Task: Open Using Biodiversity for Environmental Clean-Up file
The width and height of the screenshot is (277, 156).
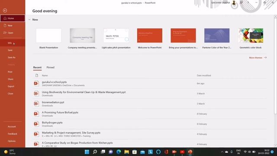Action: pyautogui.click(x=150, y=94)
